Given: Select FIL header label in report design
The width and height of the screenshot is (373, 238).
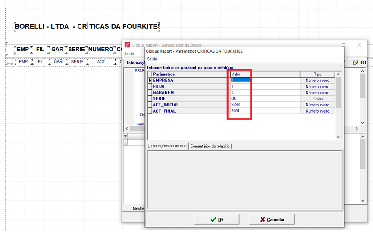Looking at the screenshot, I should (x=40, y=49).
